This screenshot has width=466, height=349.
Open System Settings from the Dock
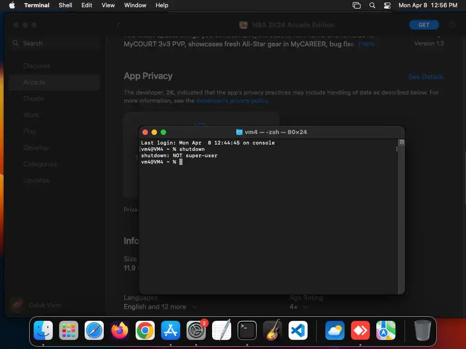(196, 330)
